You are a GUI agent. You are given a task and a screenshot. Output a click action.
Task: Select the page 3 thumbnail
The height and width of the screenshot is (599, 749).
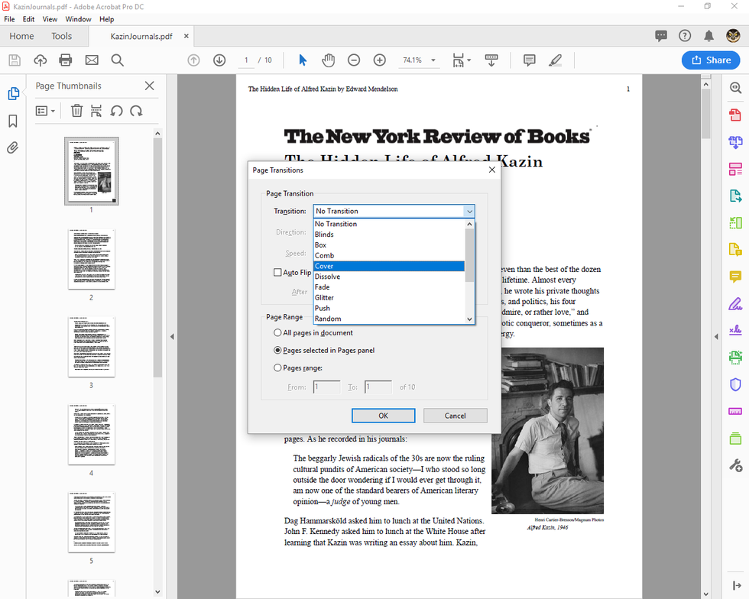(91, 346)
